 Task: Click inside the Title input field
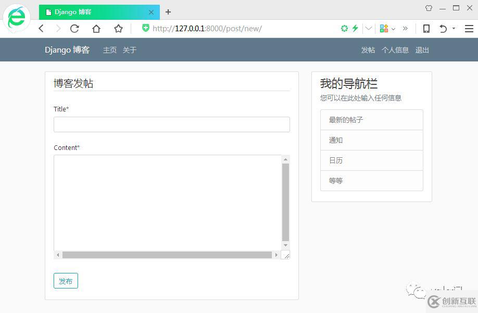tap(172, 124)
